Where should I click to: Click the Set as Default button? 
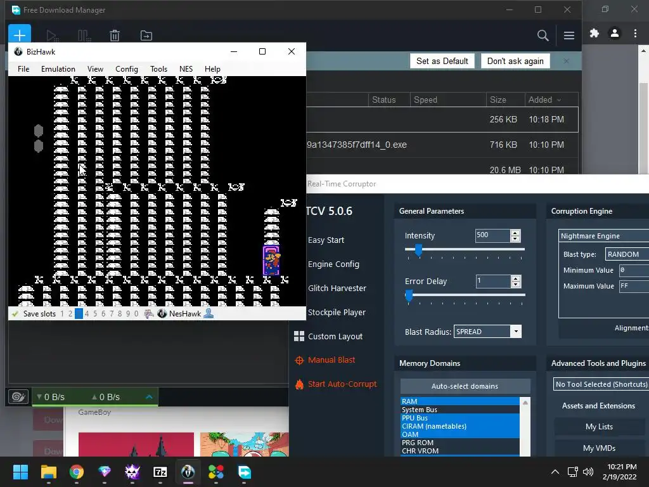click(x=442, y=62)
